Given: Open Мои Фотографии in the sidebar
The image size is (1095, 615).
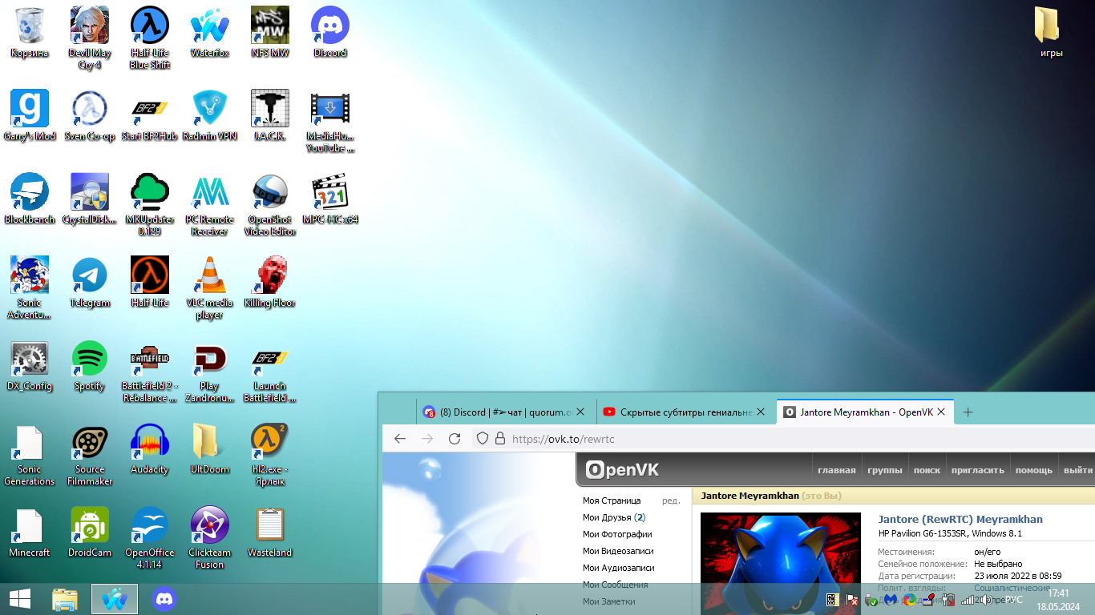Looking at the screenshot, I should click(x=616, y=534).
